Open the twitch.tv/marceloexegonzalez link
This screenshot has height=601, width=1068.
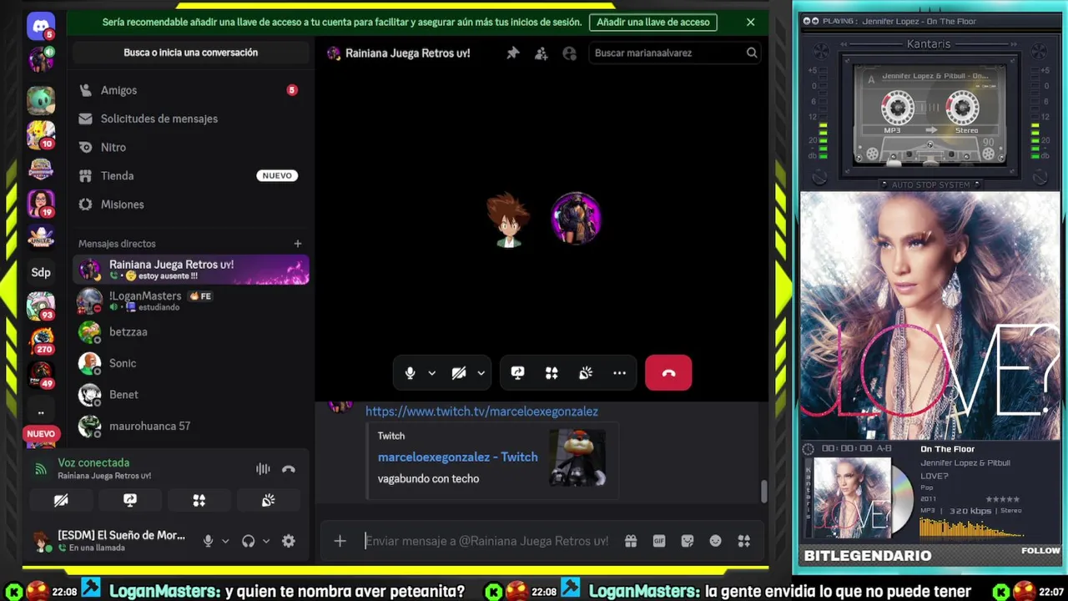coord(481,411)
